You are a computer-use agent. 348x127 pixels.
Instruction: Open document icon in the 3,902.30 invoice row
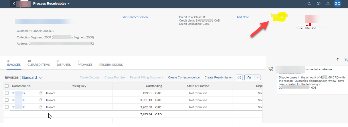(x=41, y=107)
